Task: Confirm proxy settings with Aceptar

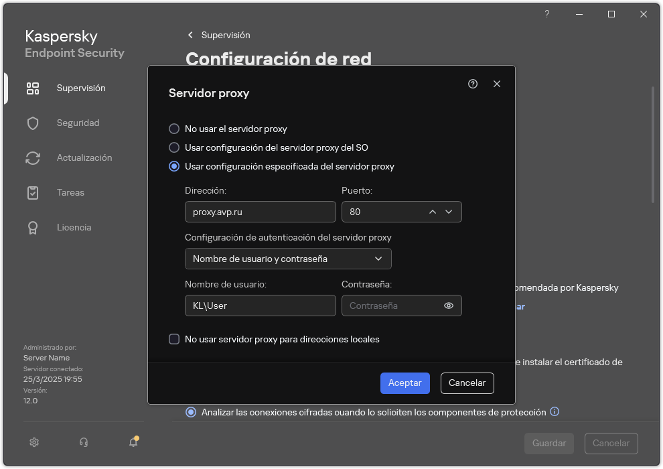Action: 404,383
